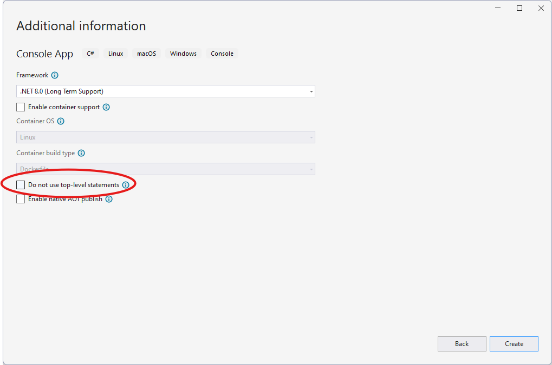Click the Back button
Screen dimensions: 552x365
[462, 344]
